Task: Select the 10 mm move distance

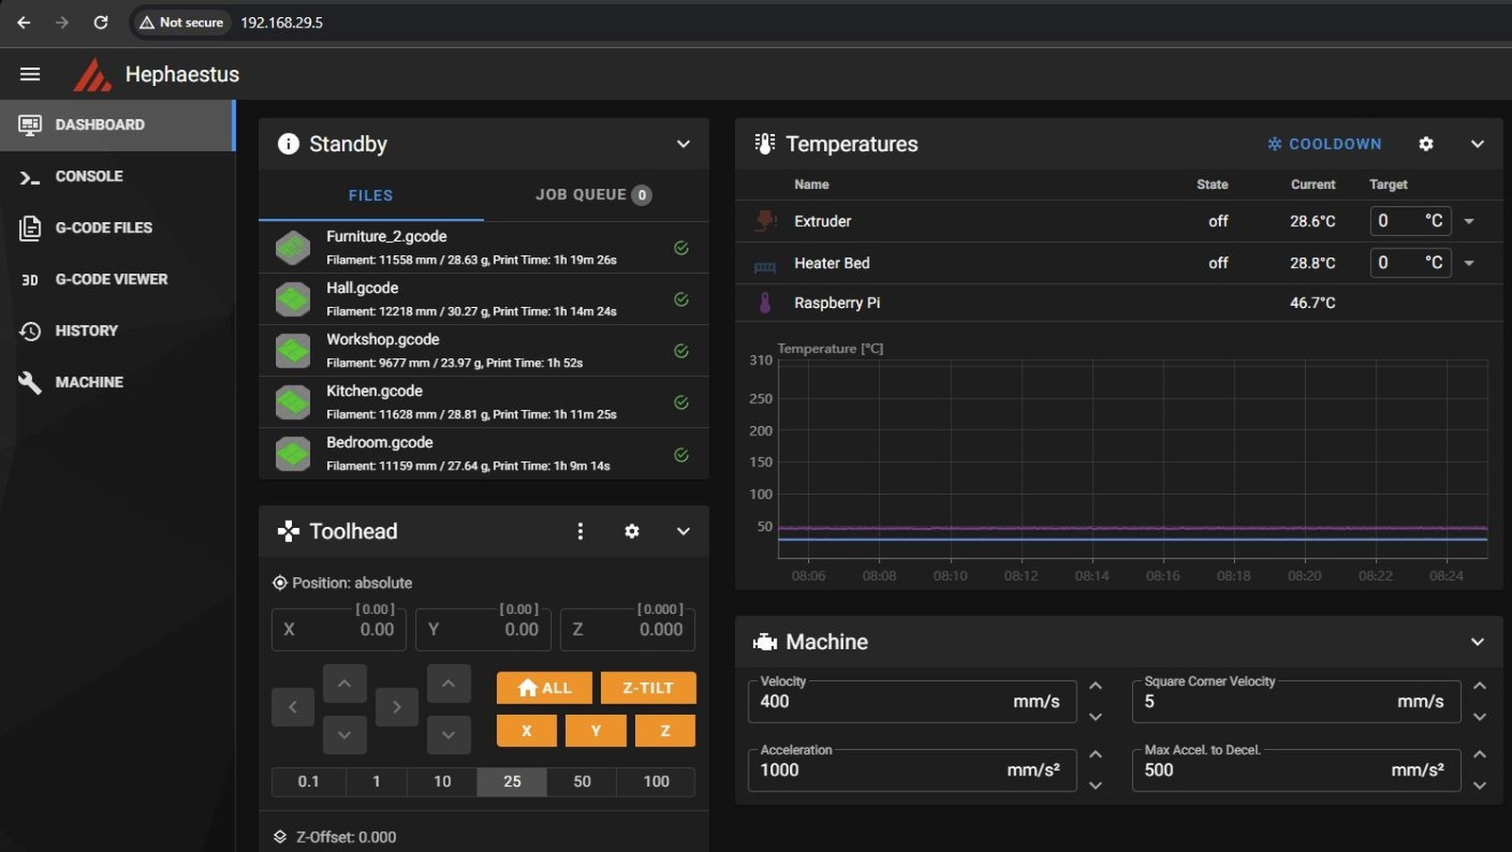Action: (441, 781)
